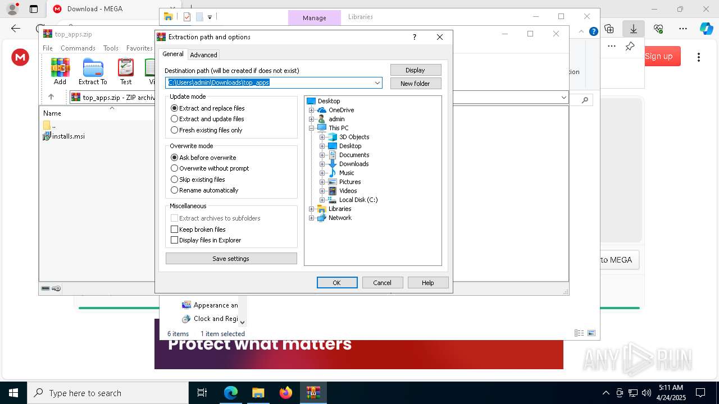Click the search icon in WinRAR address bar

585,100
